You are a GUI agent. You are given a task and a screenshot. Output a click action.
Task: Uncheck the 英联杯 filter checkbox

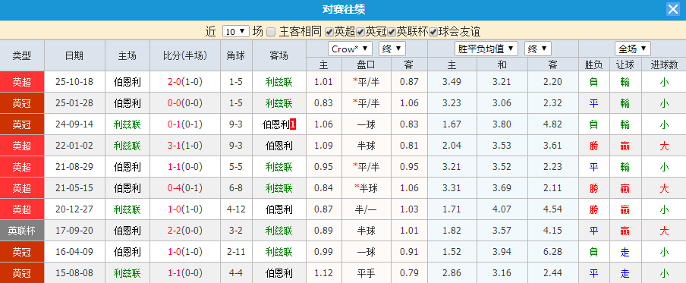click(x=392, y=32)
